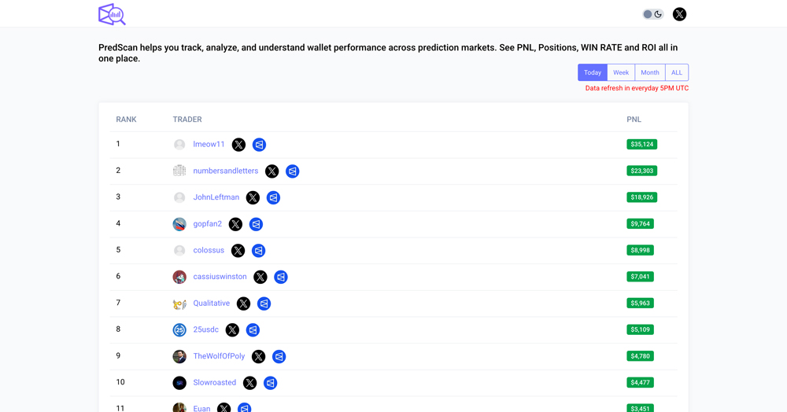Click the $23,303 PNL badge
787x412 pixels.
(642, 171)
